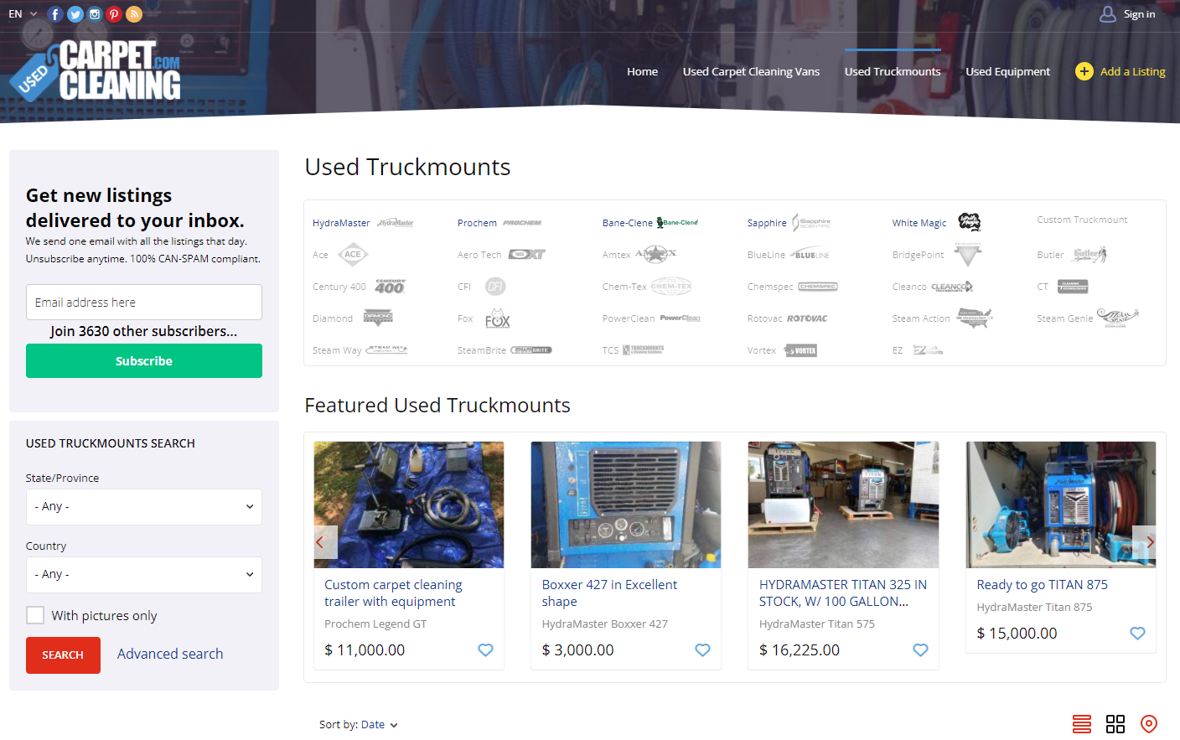
Task: Select the Rotovac brand link
Action: coord(765,318)
